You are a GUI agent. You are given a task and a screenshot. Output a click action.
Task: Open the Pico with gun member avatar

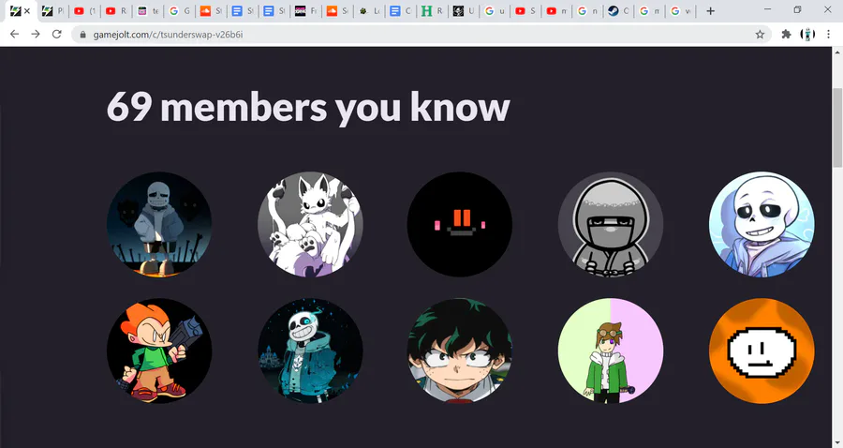[x=159, y=351]
